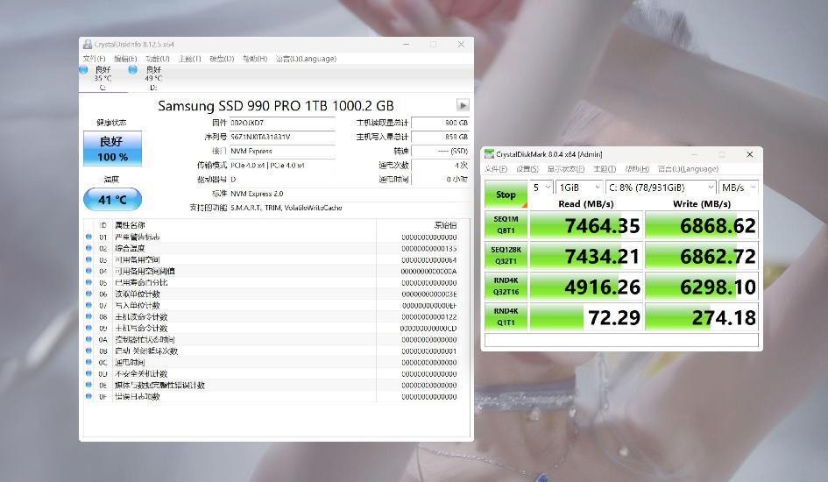
Task: Open the 文件(F) menu in CrystalDiskInfo
Action: [94, 59]
